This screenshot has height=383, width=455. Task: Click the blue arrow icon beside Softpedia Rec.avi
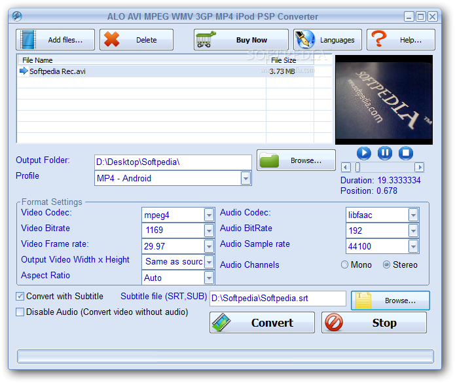23,71
